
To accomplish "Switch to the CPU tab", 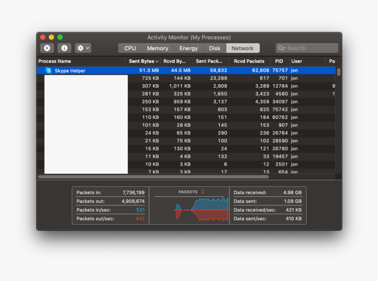I will click(130, 48).
